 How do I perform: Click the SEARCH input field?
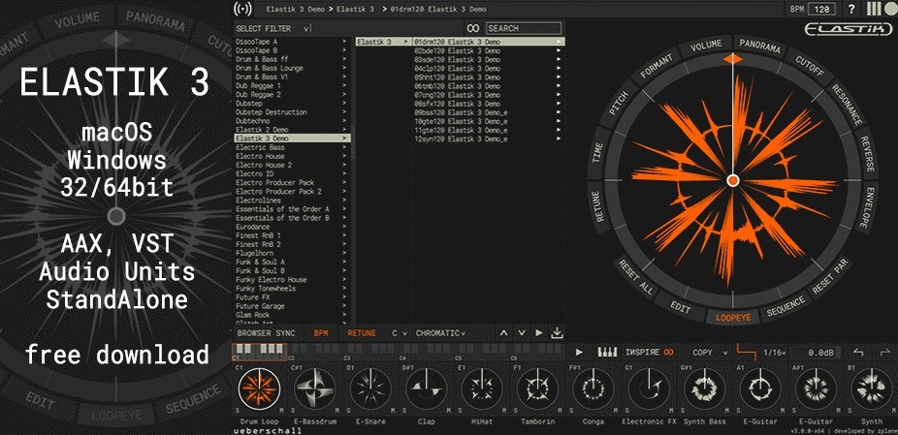coord(523,29)
